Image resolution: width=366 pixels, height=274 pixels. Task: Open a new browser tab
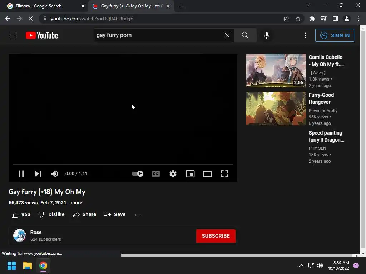(182, 6)
